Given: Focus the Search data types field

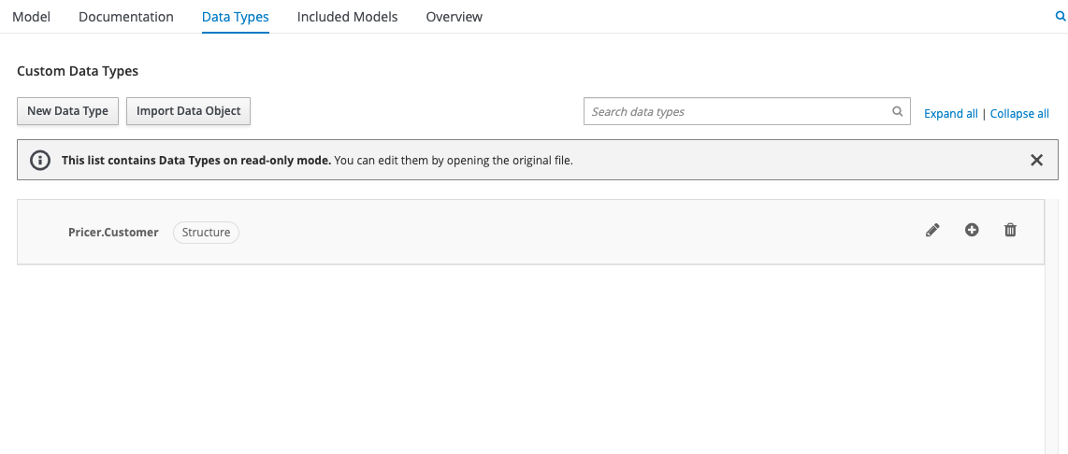Looking at the screenshot, I should tap(737, 111).
